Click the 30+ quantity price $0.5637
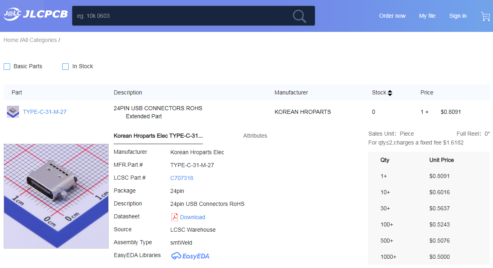This screenshot has width=493, height=268. (440, 208)
